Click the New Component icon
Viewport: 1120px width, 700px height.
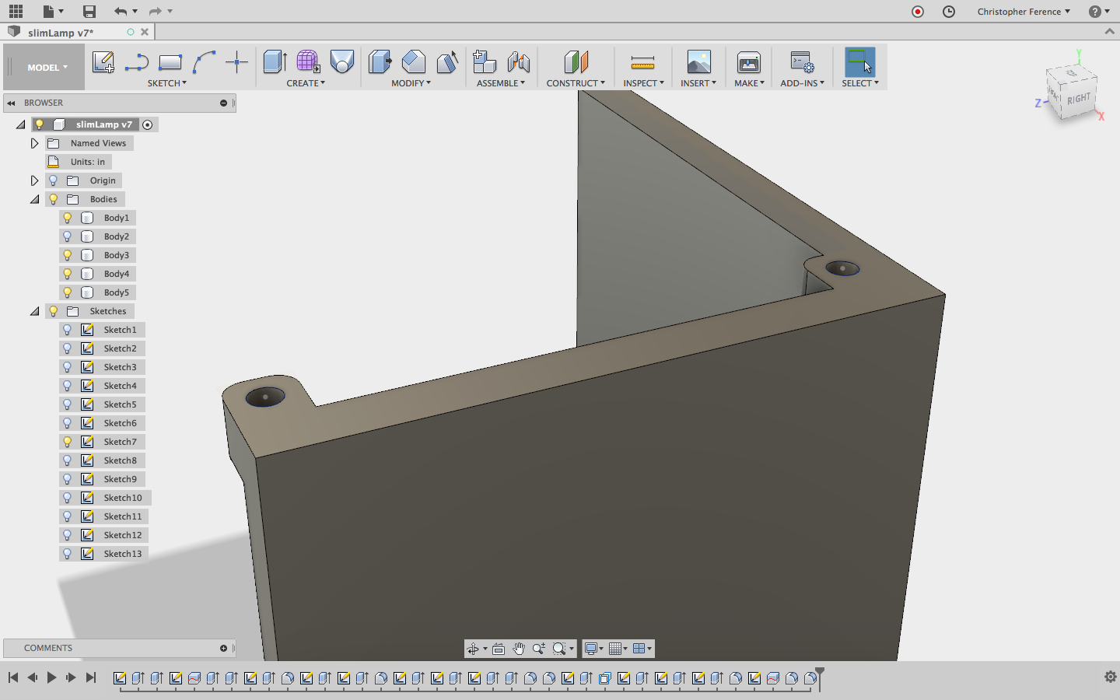click(x=485, y=62)
